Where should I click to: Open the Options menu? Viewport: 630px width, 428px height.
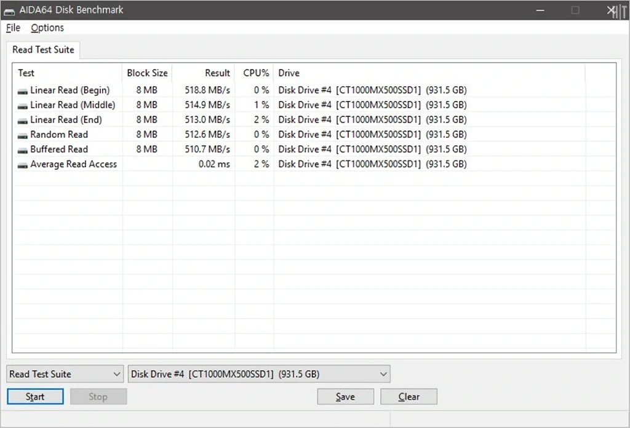[x=47, y=28]
